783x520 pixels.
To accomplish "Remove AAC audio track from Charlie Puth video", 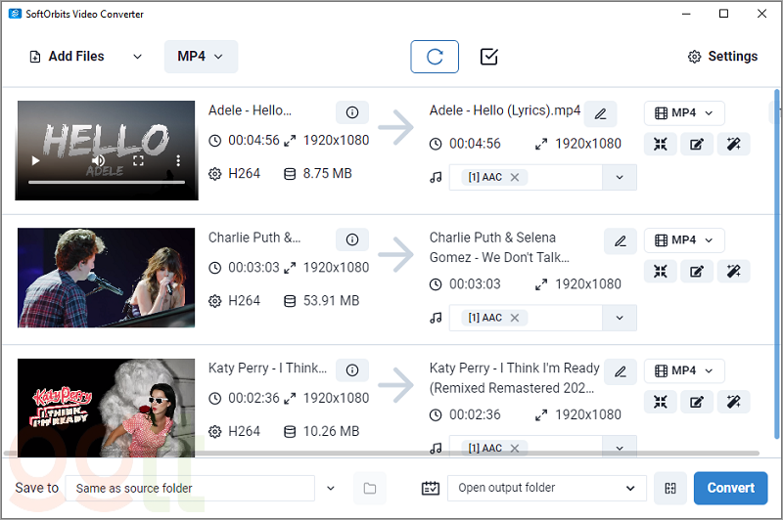I will [x=515, y=318].
